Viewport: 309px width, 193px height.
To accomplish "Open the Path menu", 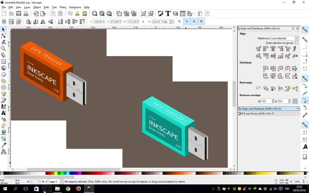I will (x=46, y=7).
